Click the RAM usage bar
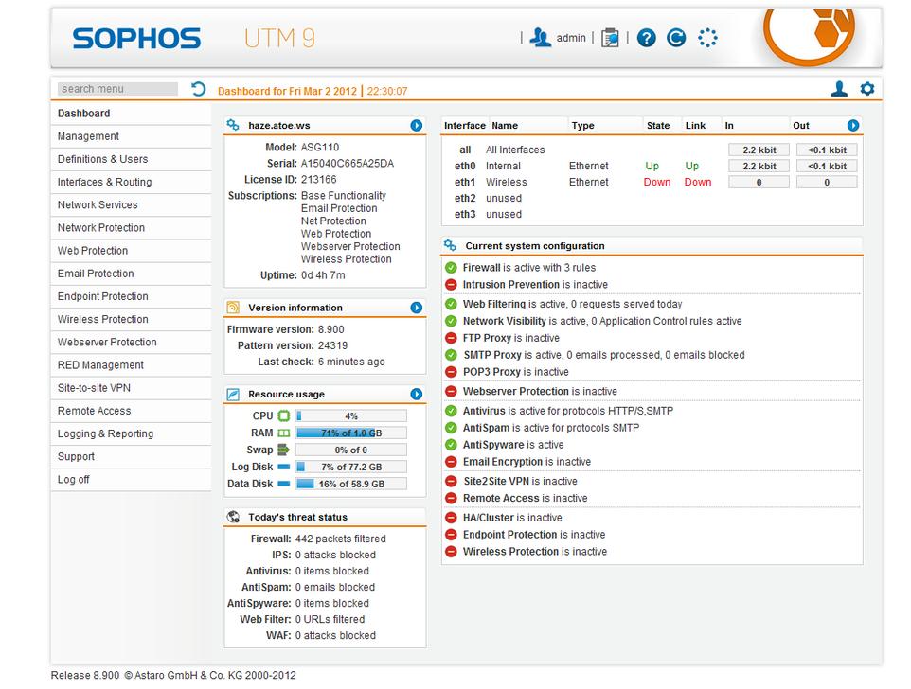This screenshot has height=689, width=911. [350, 433]
